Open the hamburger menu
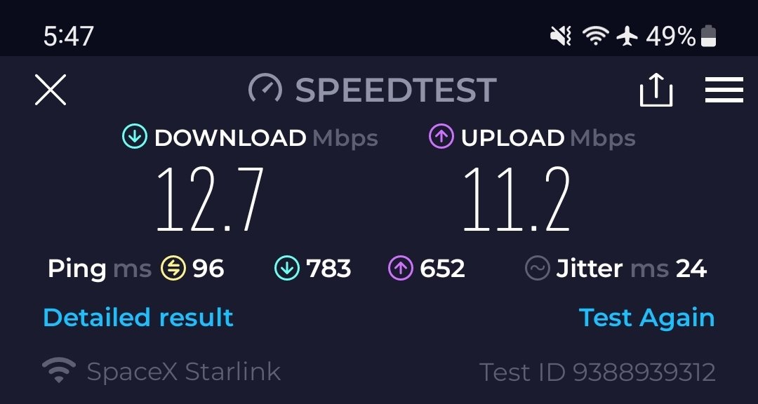Viewport: 758px width, 404px height. coord(724,90)
